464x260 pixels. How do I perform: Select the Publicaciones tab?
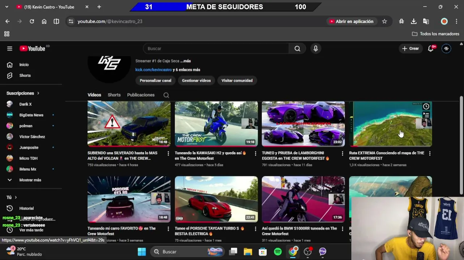tap(141, 95)
